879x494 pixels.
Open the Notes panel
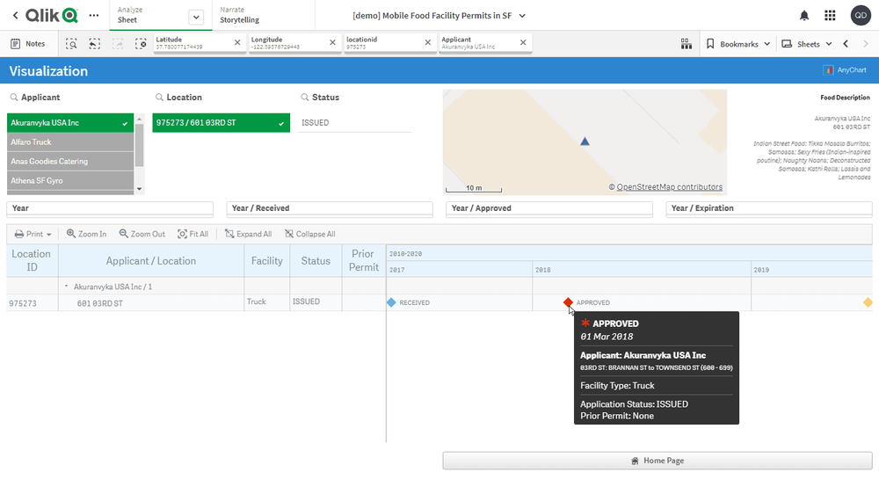[x=27, y=44]
